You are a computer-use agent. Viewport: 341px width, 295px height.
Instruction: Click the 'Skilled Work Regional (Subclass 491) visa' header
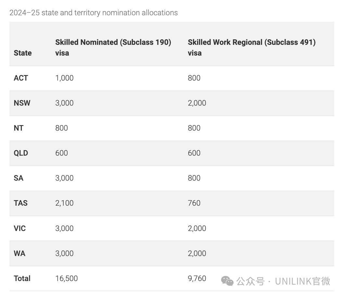pyautogui.click(x=252, y=47)
